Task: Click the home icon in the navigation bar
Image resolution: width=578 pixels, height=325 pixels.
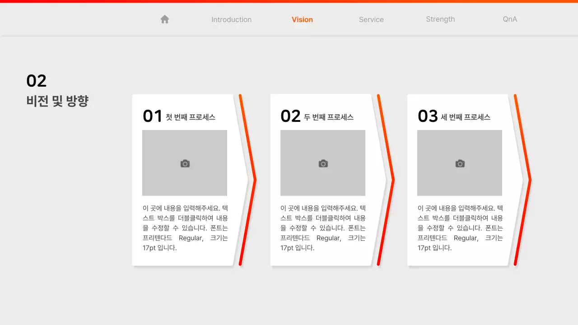Action: point(164,19)
